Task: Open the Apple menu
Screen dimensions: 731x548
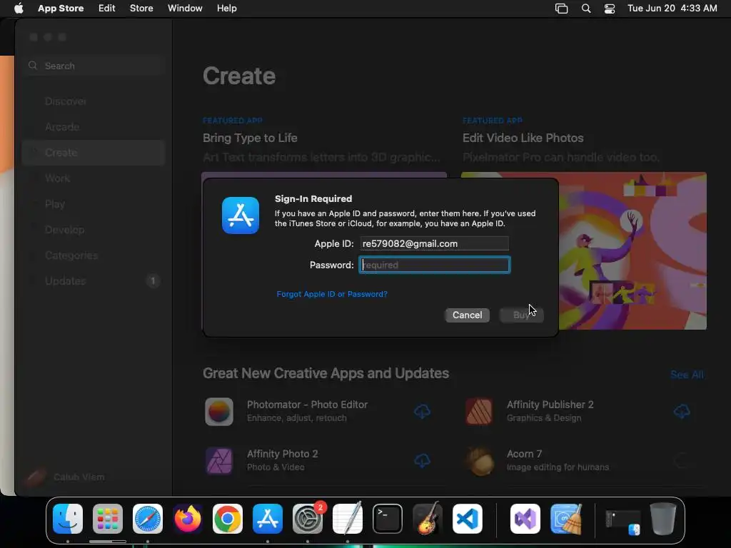Action: [19, 9]
